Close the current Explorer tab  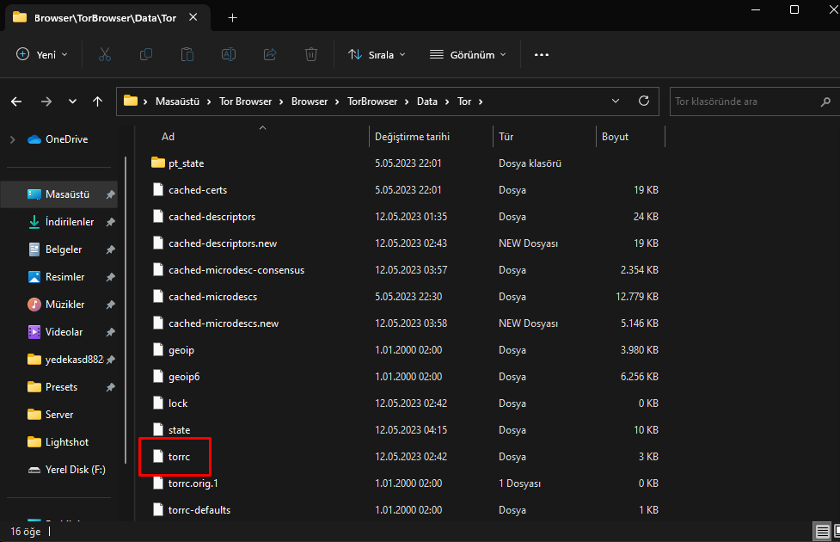click(193, 18)
